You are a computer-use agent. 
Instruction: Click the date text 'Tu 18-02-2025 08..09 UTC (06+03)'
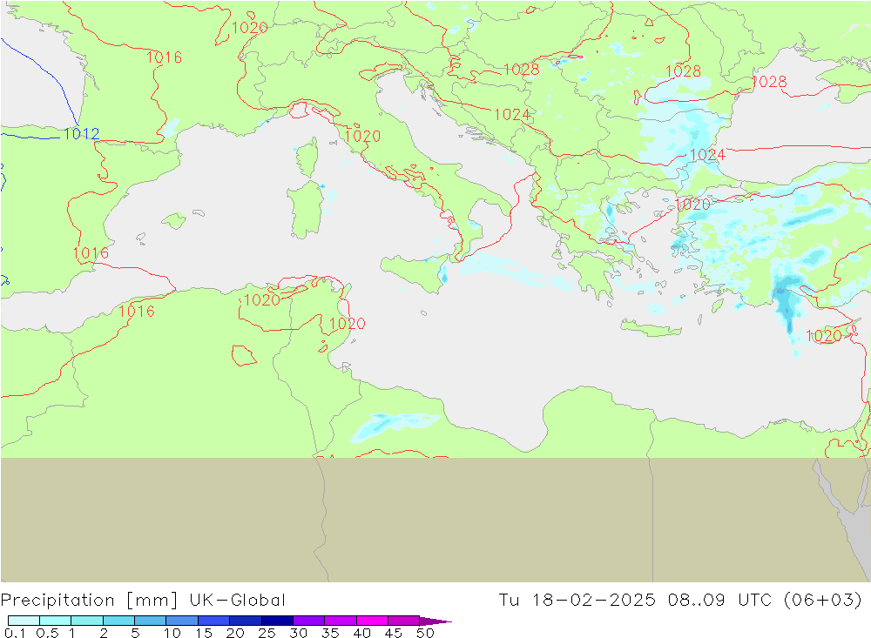[680, 601]
